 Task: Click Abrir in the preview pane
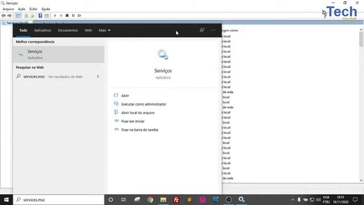(x=125, y=96)
